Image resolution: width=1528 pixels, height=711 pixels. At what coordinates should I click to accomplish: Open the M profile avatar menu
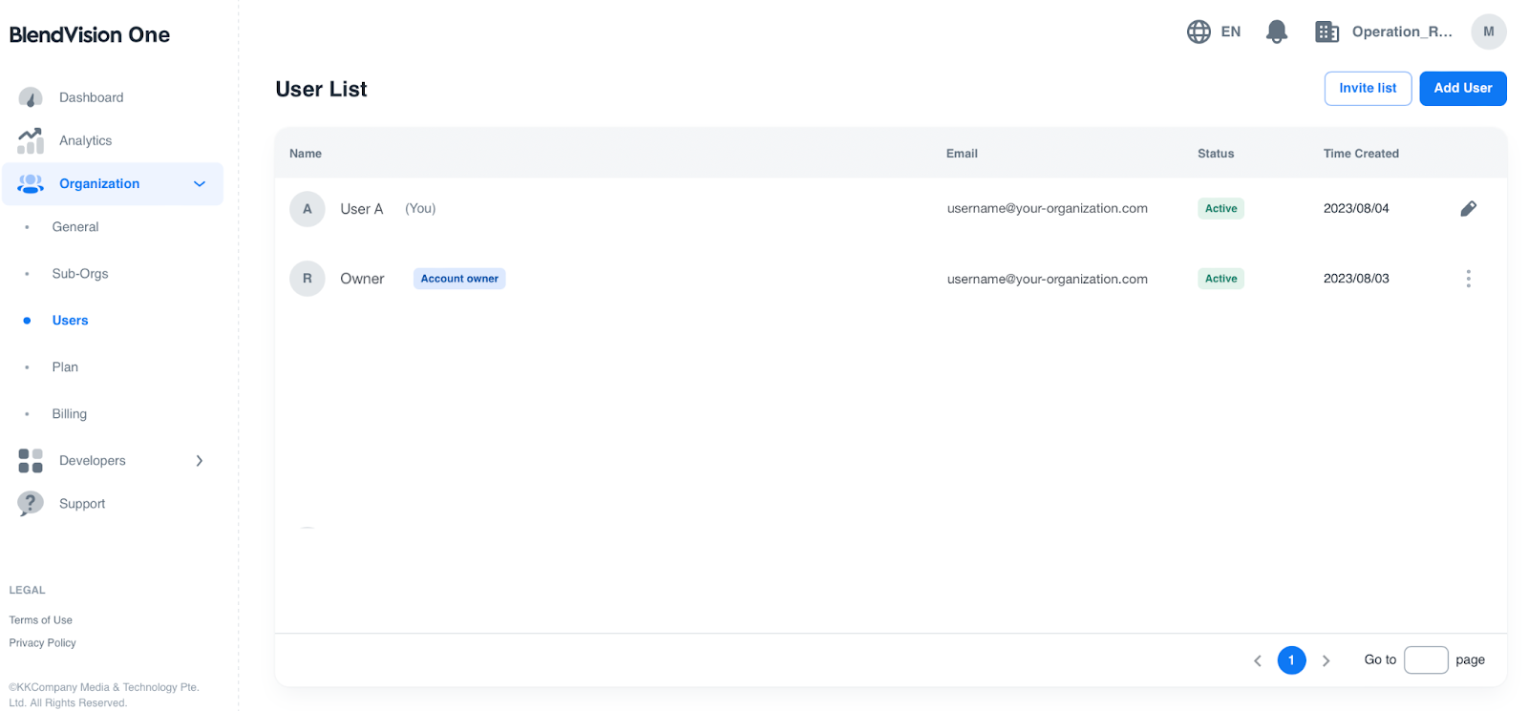1488,31
